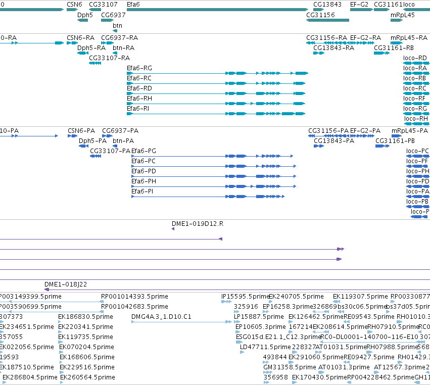Select the CG31156-PA protein label
The height and width of the screenshot is (385, 430).
pos(328,130)
